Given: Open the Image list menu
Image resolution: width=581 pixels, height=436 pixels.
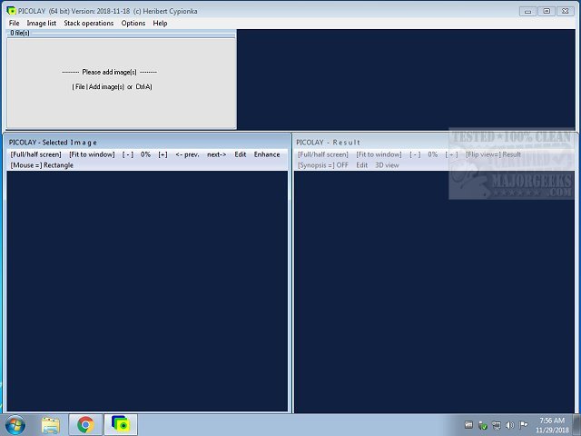Looking at the screenshot, I should [x=42, y=23].
